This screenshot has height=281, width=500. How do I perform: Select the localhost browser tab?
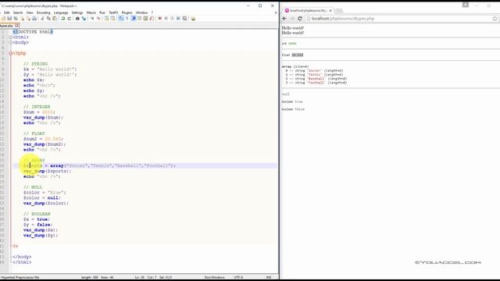pyautogui.click(x=308, y=10)
